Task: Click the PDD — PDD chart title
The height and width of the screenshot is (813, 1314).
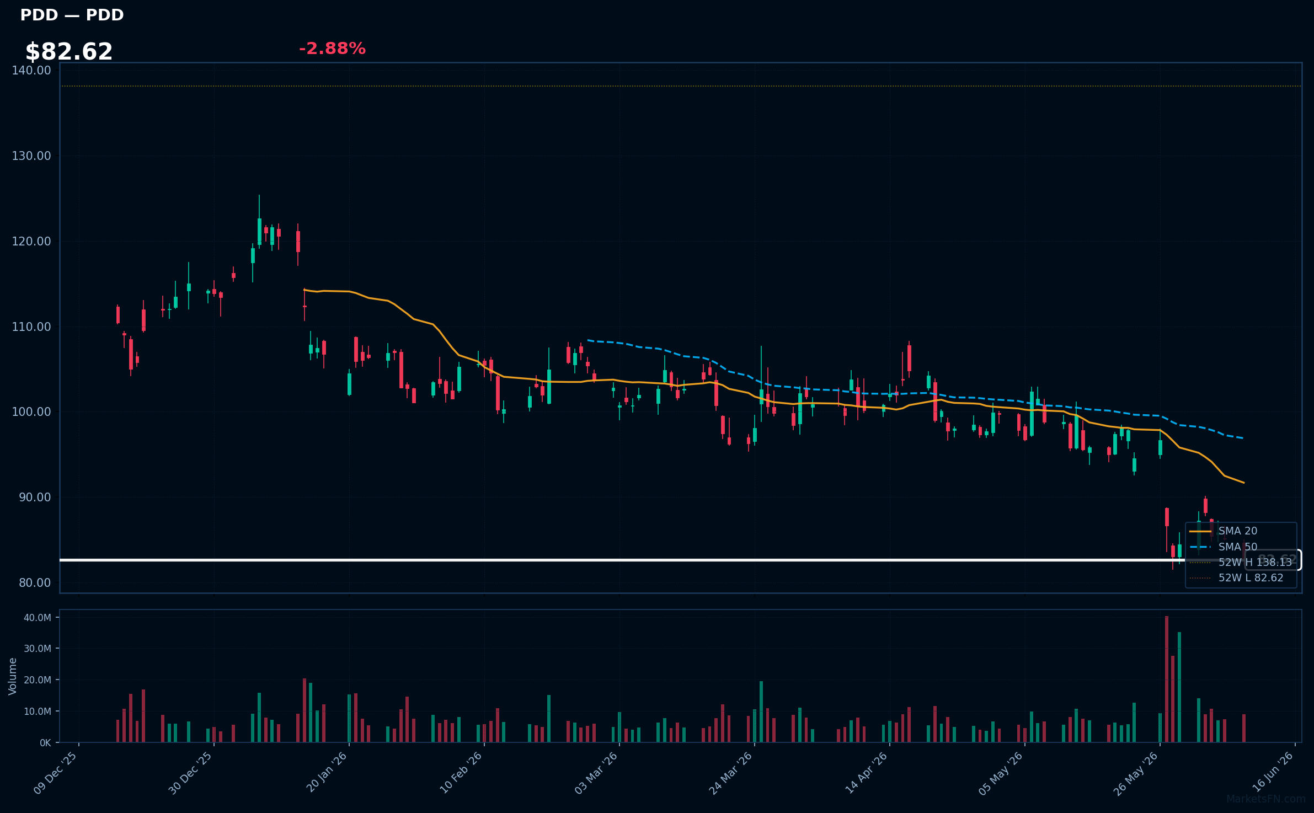Action: coord(72,15)
